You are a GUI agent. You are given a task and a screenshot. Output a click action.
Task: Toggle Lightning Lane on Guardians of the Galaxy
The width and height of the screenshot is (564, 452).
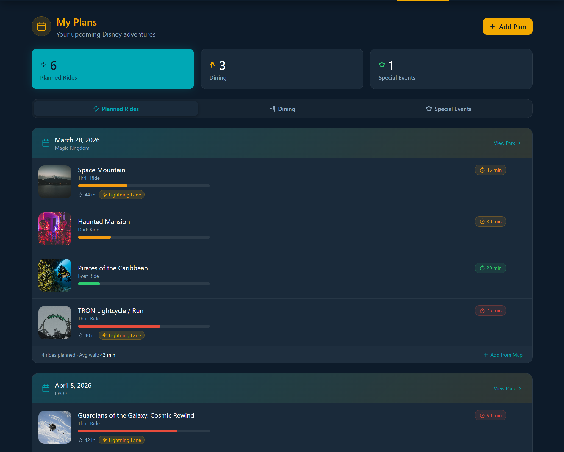pyautogui.click(x=121, y=440)
